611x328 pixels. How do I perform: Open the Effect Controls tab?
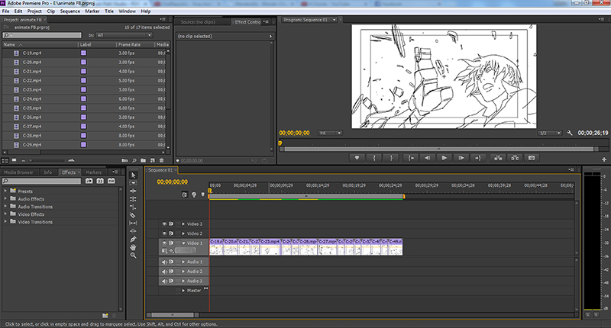247,22
